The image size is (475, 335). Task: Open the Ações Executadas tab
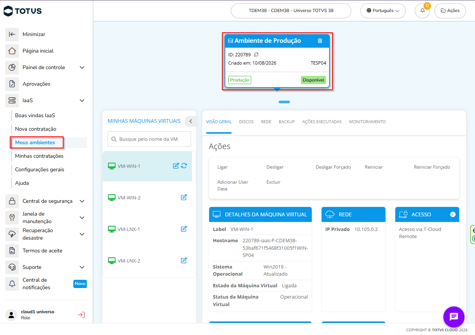pyautogui.click(x=322, y=122)
